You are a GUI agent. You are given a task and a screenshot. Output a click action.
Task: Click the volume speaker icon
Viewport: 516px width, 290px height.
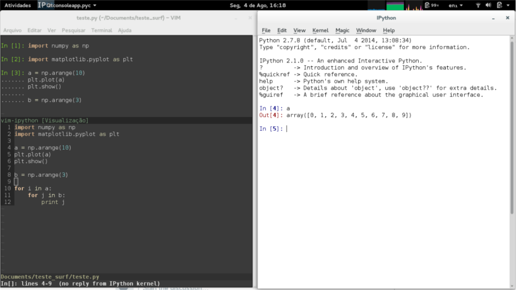(488, 5)
